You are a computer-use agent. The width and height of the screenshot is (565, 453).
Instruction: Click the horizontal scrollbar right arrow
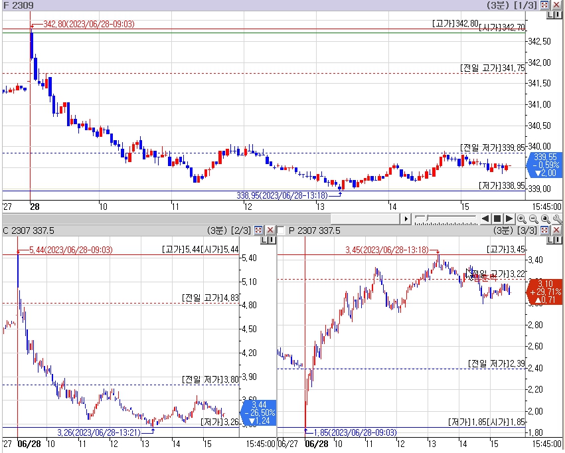pos(406,219)
